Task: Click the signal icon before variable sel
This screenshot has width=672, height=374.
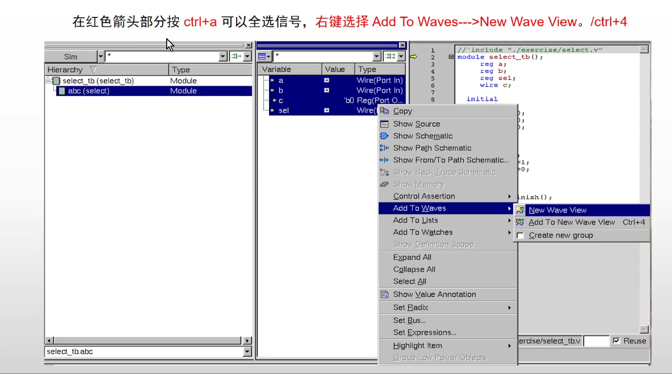Action: (x=273, y=111)
